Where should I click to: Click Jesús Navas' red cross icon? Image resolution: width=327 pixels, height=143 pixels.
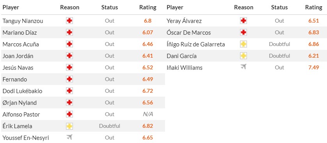69,67
